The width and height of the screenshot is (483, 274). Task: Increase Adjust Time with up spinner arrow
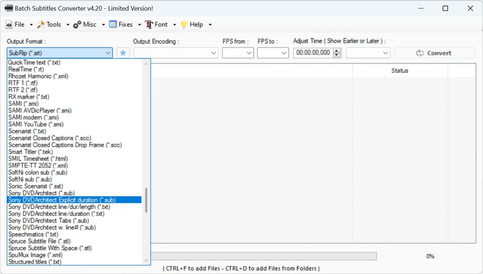pyautogui.click(x=337, y=51)
